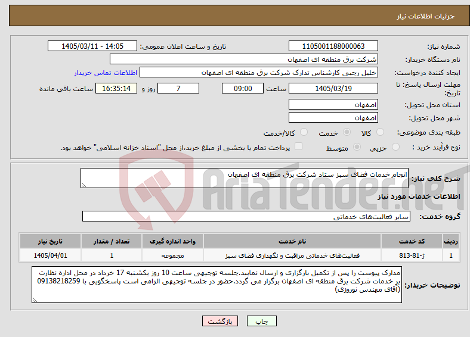Image resolution: width=470 pixels, height=337 pixels.
Task: Click the need date cell 1405/04/01
Action: [x=50, y=255]
